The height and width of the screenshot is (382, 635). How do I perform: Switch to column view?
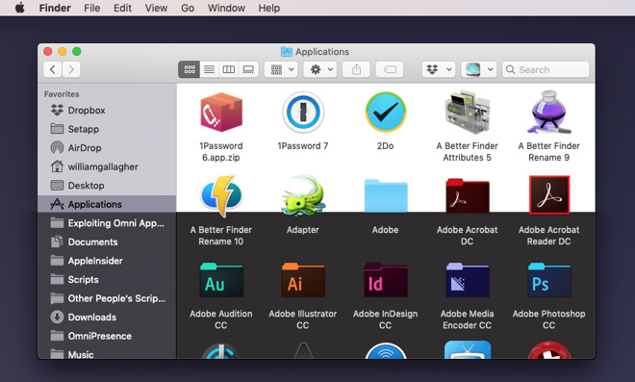(229, 69)
